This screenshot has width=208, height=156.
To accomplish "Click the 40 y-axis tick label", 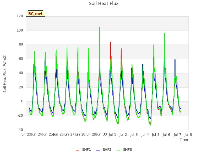I will coord(21,73).
